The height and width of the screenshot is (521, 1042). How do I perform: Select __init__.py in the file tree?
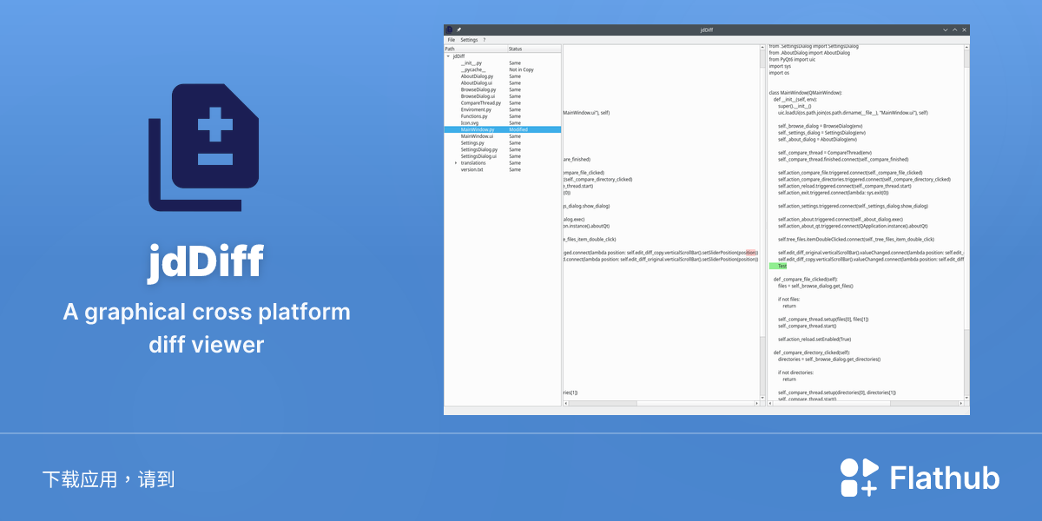tap(472, 63)
